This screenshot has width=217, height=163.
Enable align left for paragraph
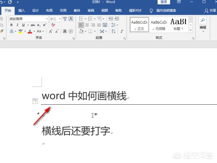coord(81,25)
